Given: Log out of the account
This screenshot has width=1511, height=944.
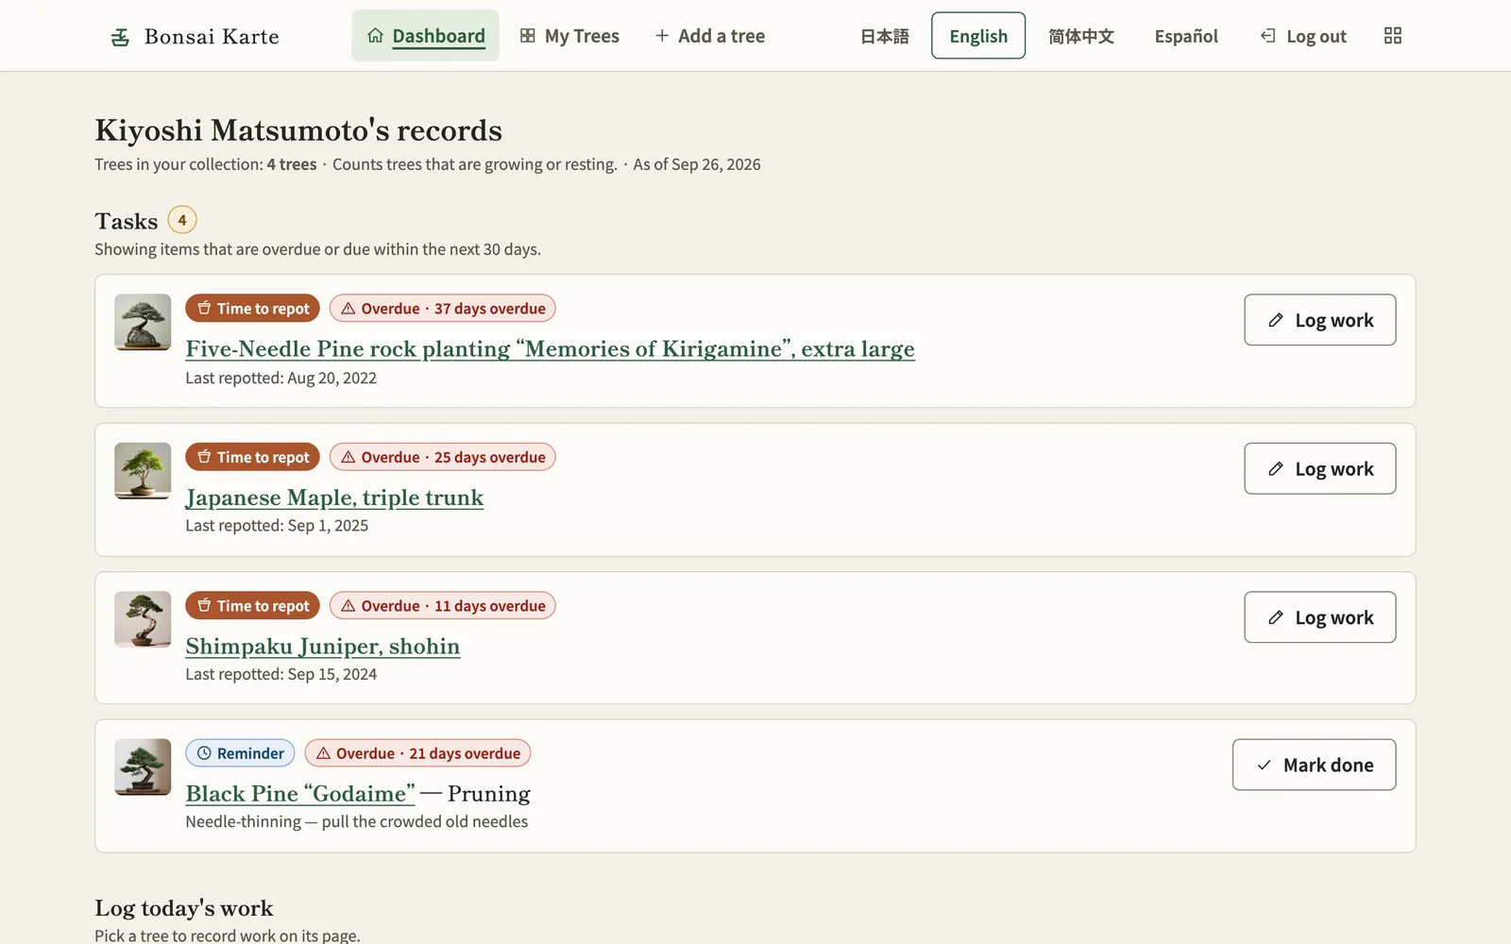Looking at the screenshot, I should point(1303,36).
